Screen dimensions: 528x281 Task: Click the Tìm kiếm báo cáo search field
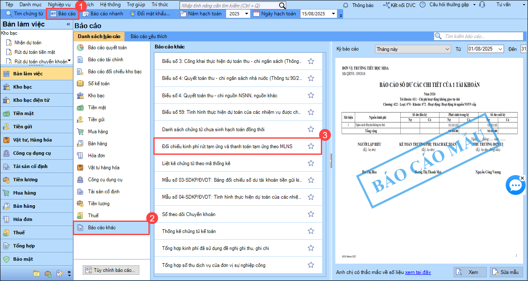(x=482, y=36)
